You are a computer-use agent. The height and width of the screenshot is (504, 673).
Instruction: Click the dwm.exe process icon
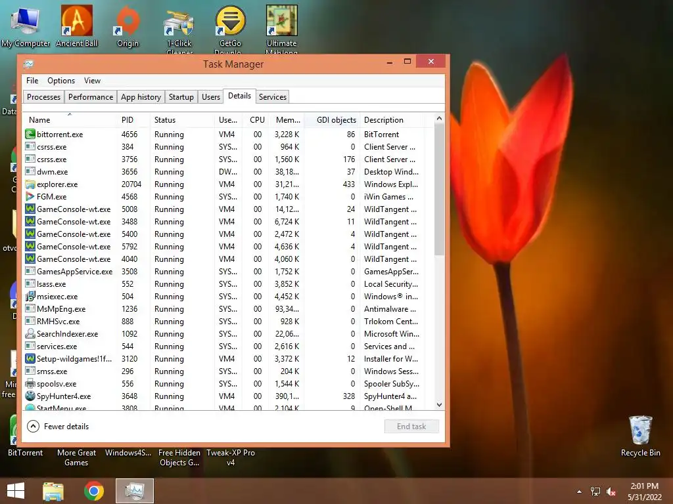[30, 172]
